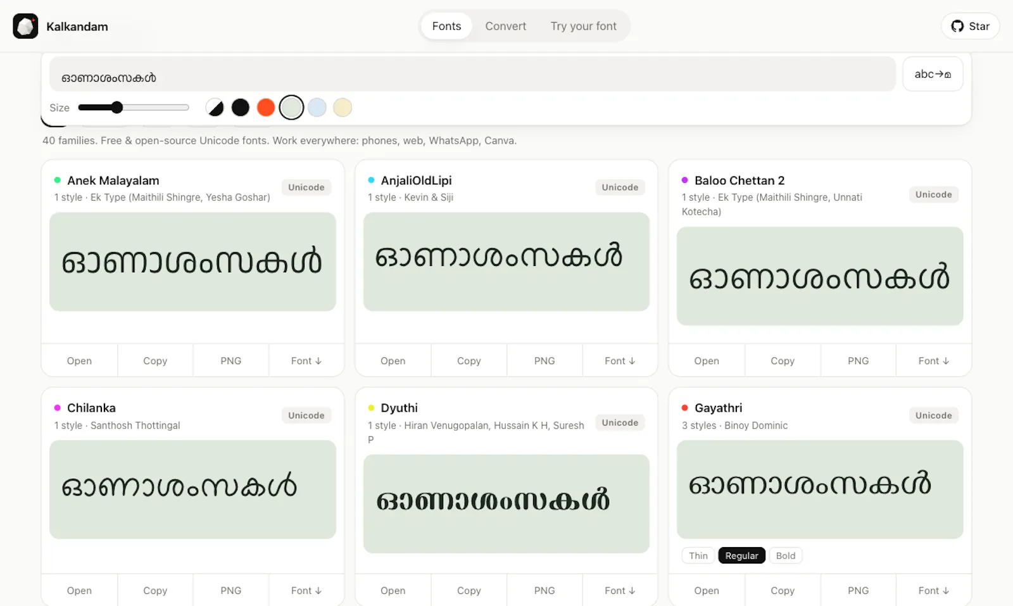Select Regular style for Gayathri

tap(741, 556)
